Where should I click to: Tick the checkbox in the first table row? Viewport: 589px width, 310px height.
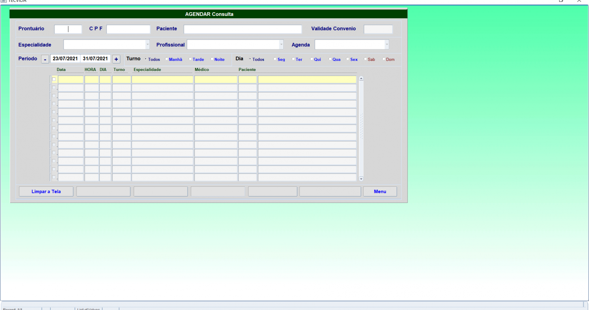pyautogui.click(x=54, y=79)
